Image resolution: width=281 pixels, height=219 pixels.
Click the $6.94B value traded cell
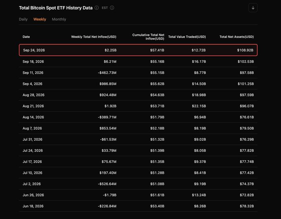(200, 117)
